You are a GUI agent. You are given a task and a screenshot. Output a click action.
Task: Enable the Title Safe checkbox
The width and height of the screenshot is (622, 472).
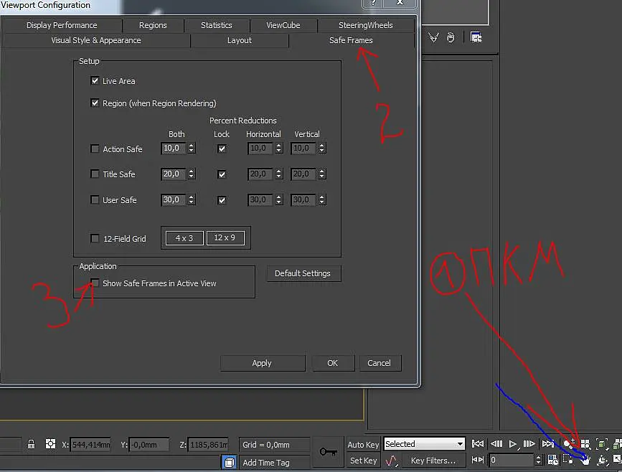[x=95, y=174]
